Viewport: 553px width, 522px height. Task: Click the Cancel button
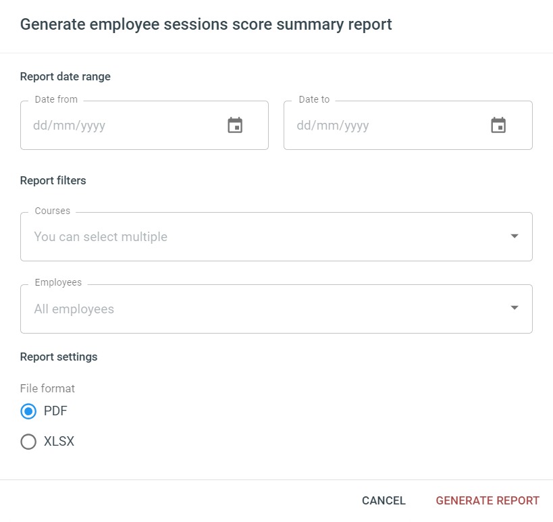(x=384, y=500)
